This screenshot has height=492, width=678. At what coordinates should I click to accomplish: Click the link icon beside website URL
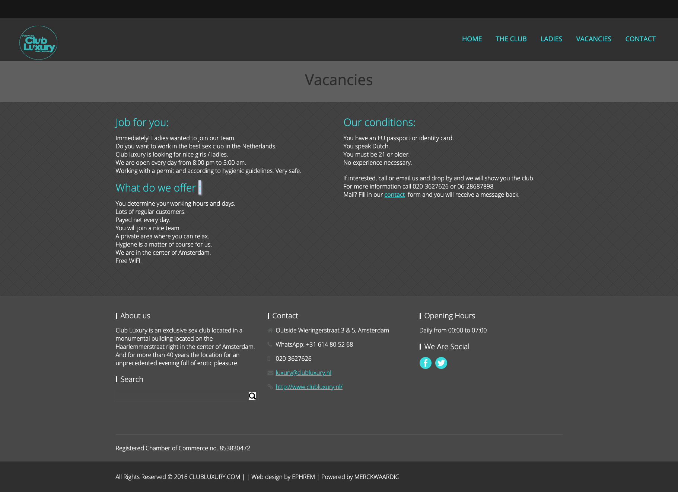270,387
